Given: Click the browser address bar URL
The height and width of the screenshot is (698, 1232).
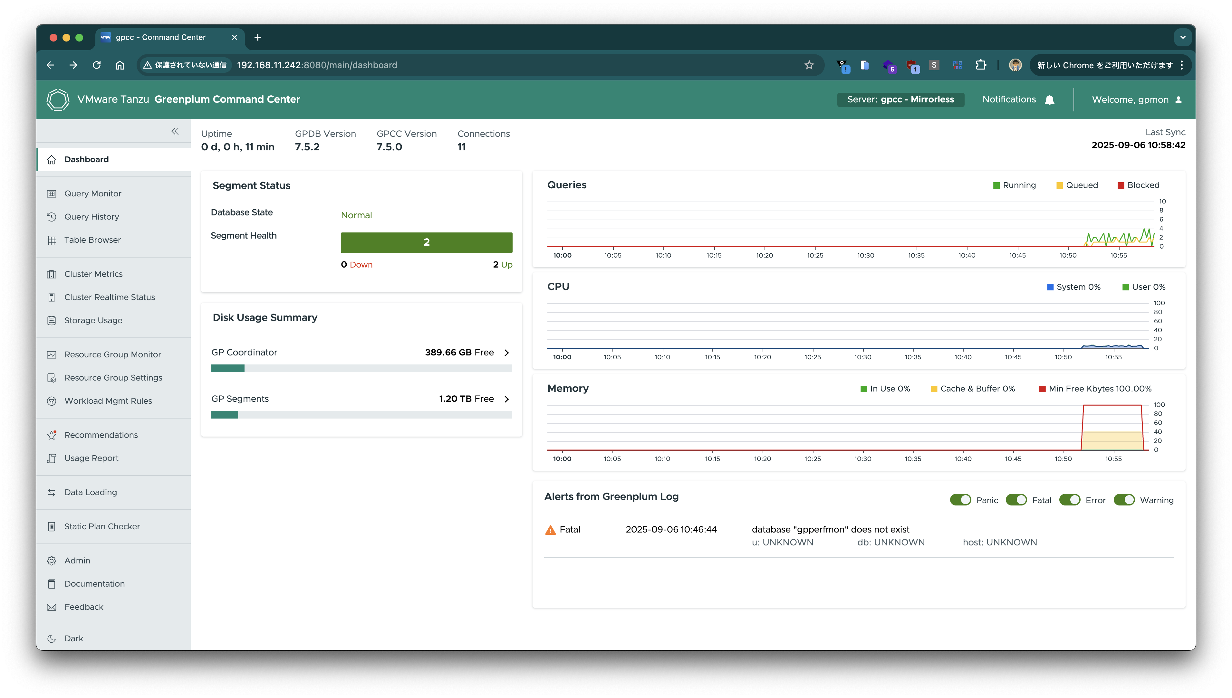Looking at the screenshot, I should click(x=316, y=65).
